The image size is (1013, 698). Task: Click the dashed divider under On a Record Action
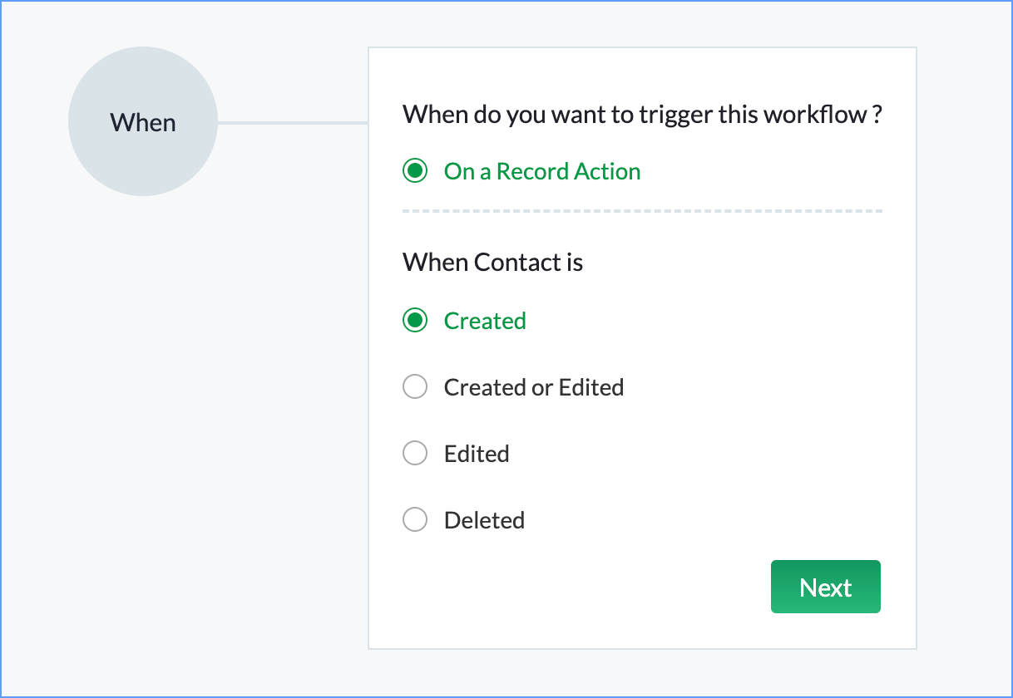[641, 211]
